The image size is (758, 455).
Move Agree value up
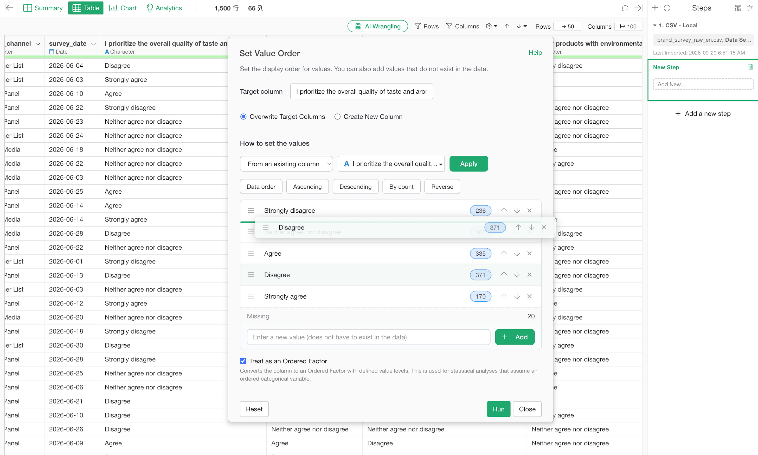(x=504, y=253)
